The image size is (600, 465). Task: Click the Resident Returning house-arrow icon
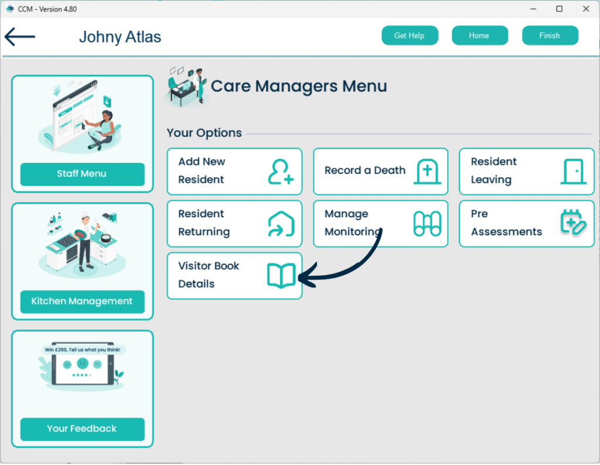[281, 224]
